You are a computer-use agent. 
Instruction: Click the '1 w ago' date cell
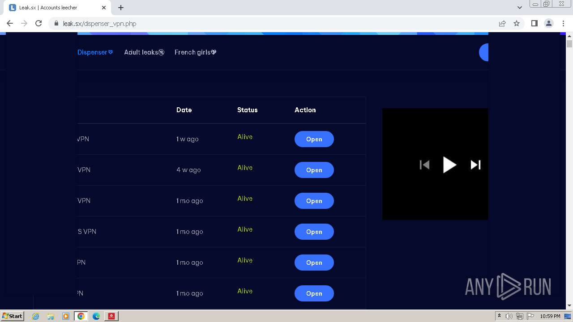pyautogui.click(x=187, y=139)
